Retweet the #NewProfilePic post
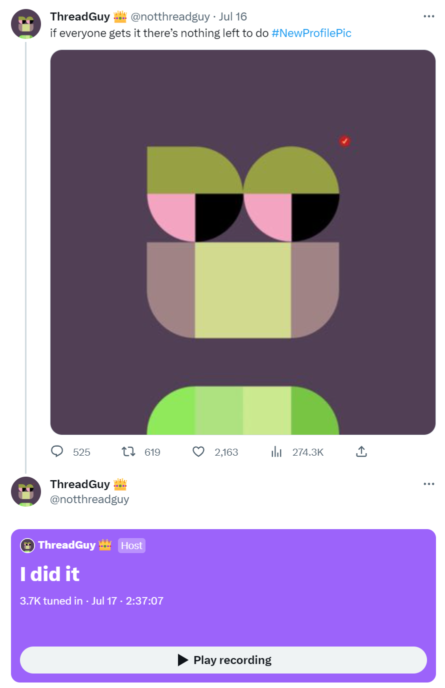This screenshot has height=688, width=445. click(128, 452)
